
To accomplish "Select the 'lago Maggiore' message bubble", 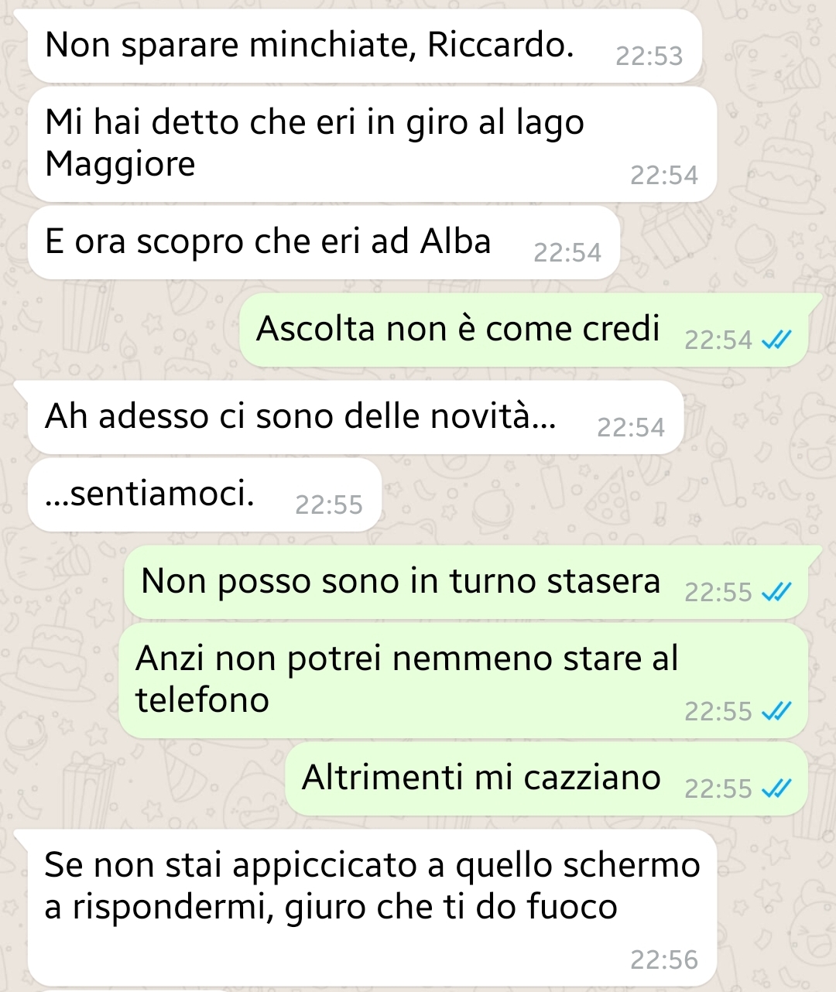I will click(x=372, y=144).
